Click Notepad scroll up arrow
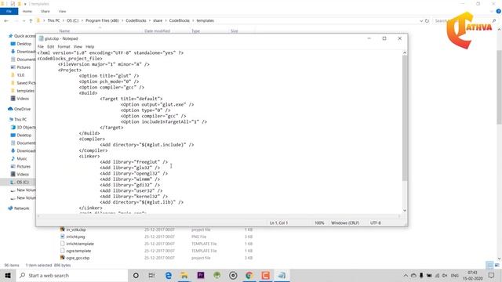502x282 pixels. [x=405, y=52]
